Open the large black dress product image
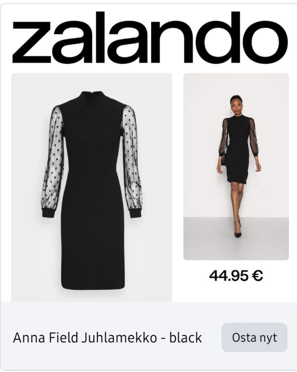Screen dimensions: 297x372 [x=92, y=187]
